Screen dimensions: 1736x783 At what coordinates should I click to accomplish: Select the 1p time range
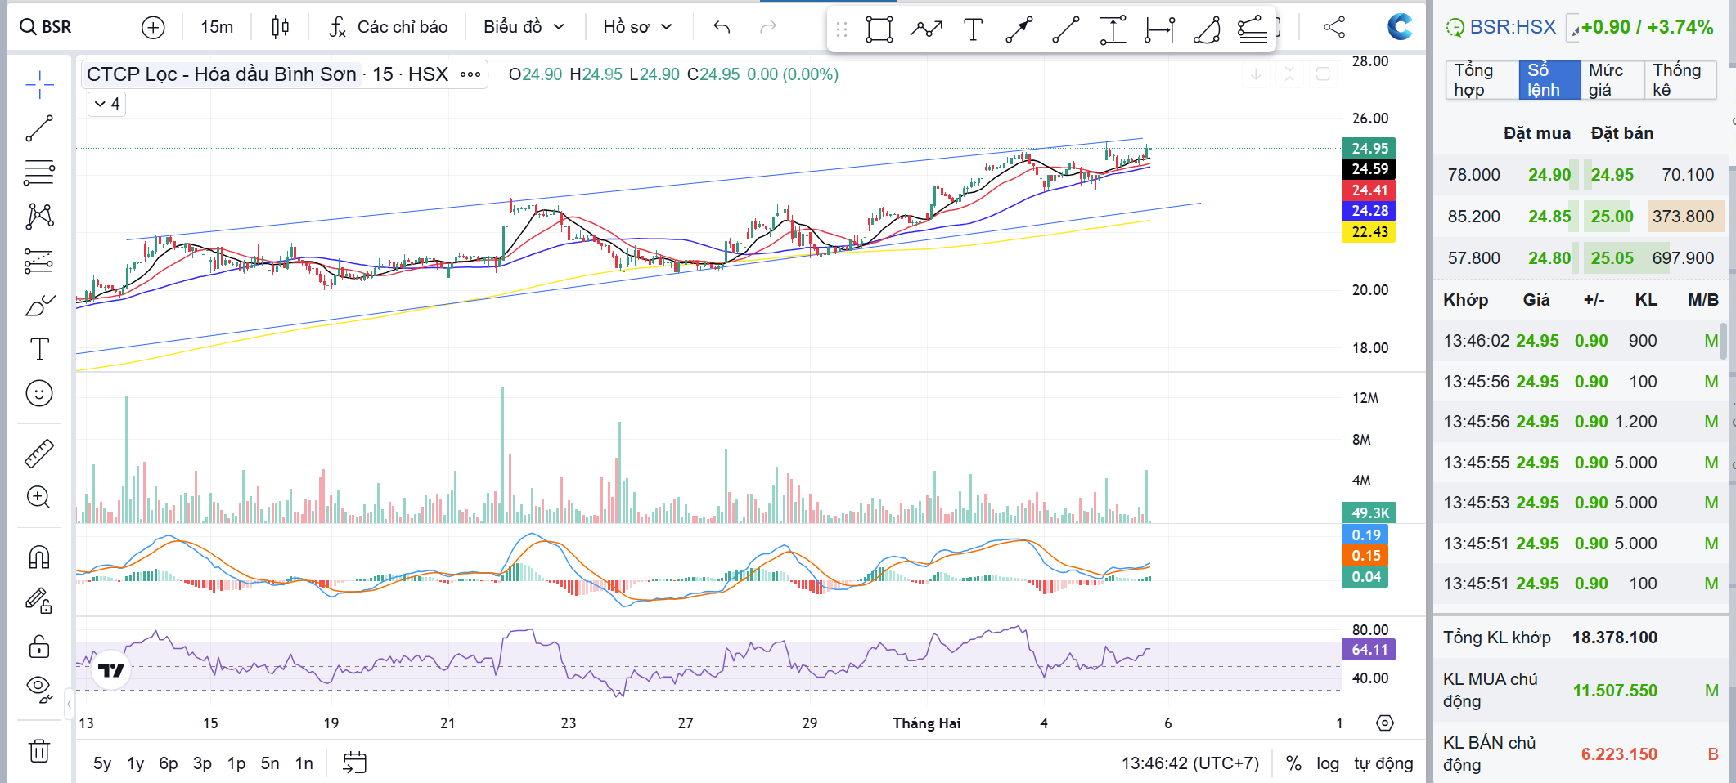236,763
